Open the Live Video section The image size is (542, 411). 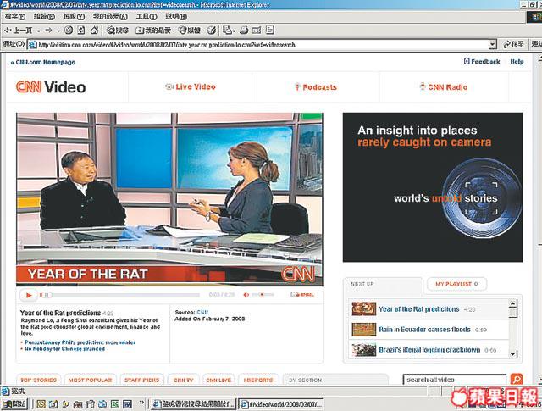click(x=191, y=86)
